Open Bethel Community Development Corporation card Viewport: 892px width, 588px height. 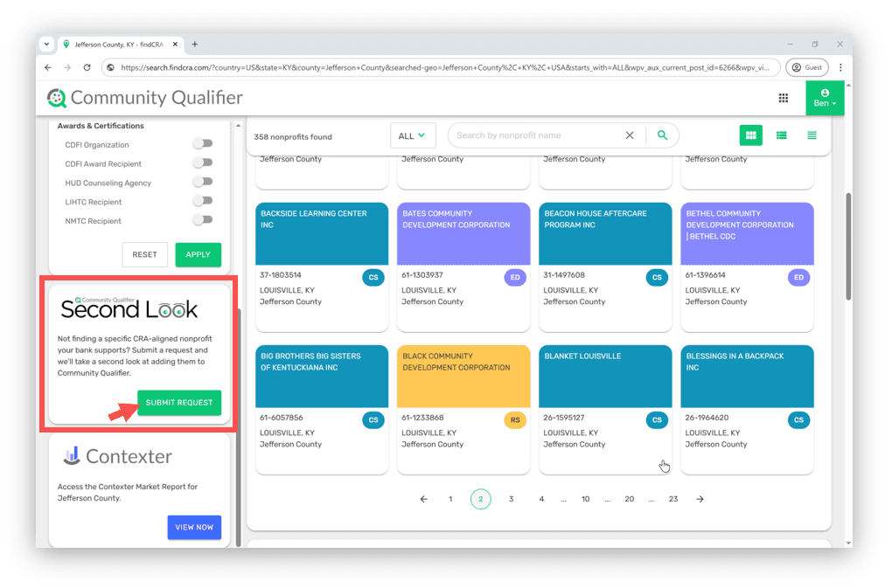coord(747,267)
